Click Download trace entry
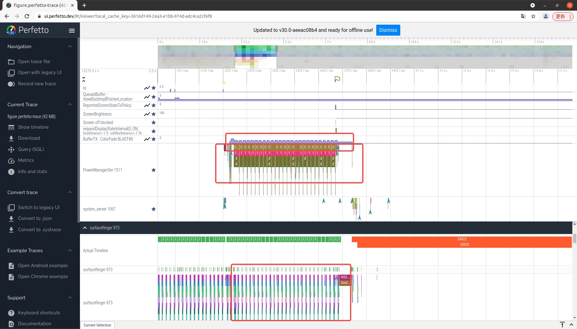This screenshot has height=329, width=577. pos(29,138)
